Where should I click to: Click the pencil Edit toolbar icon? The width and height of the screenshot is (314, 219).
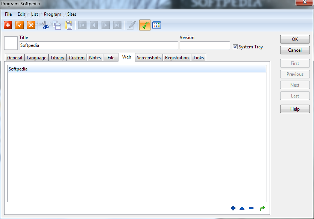tap(131, 25)
